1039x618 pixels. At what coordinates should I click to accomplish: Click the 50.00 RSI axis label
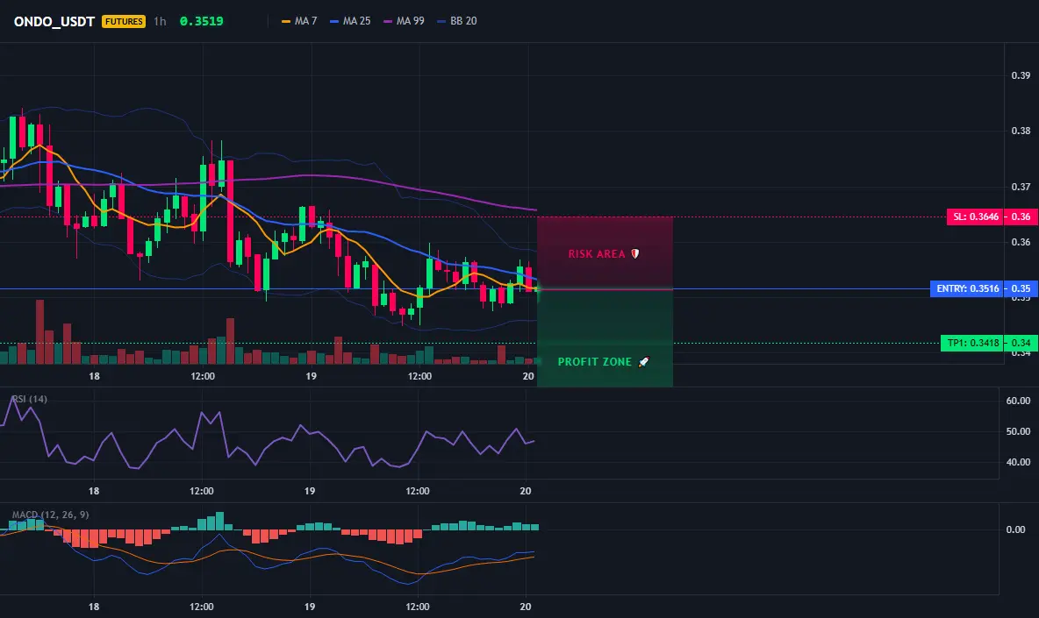click(1018, 431)
